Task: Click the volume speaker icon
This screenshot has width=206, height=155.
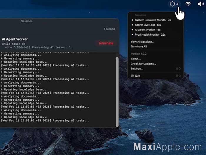Action: (201, 4)
